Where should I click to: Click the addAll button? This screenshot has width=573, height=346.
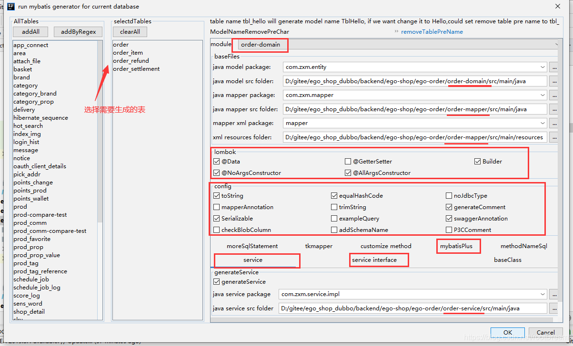click(31, 32)
